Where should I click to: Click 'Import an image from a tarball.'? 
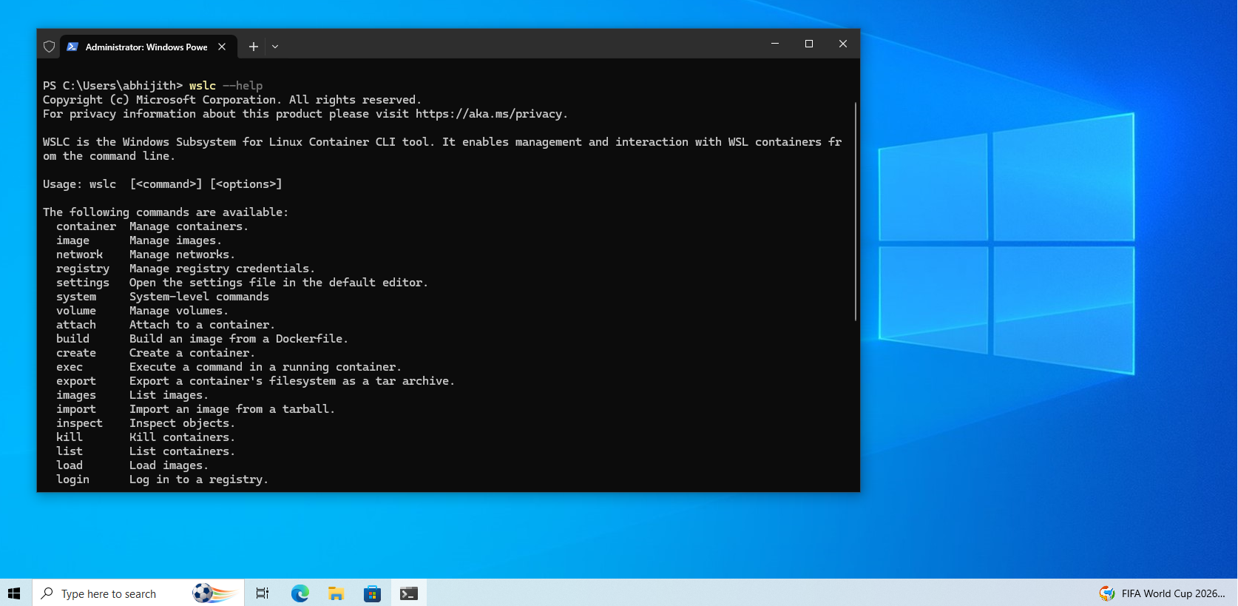(232, 409)
